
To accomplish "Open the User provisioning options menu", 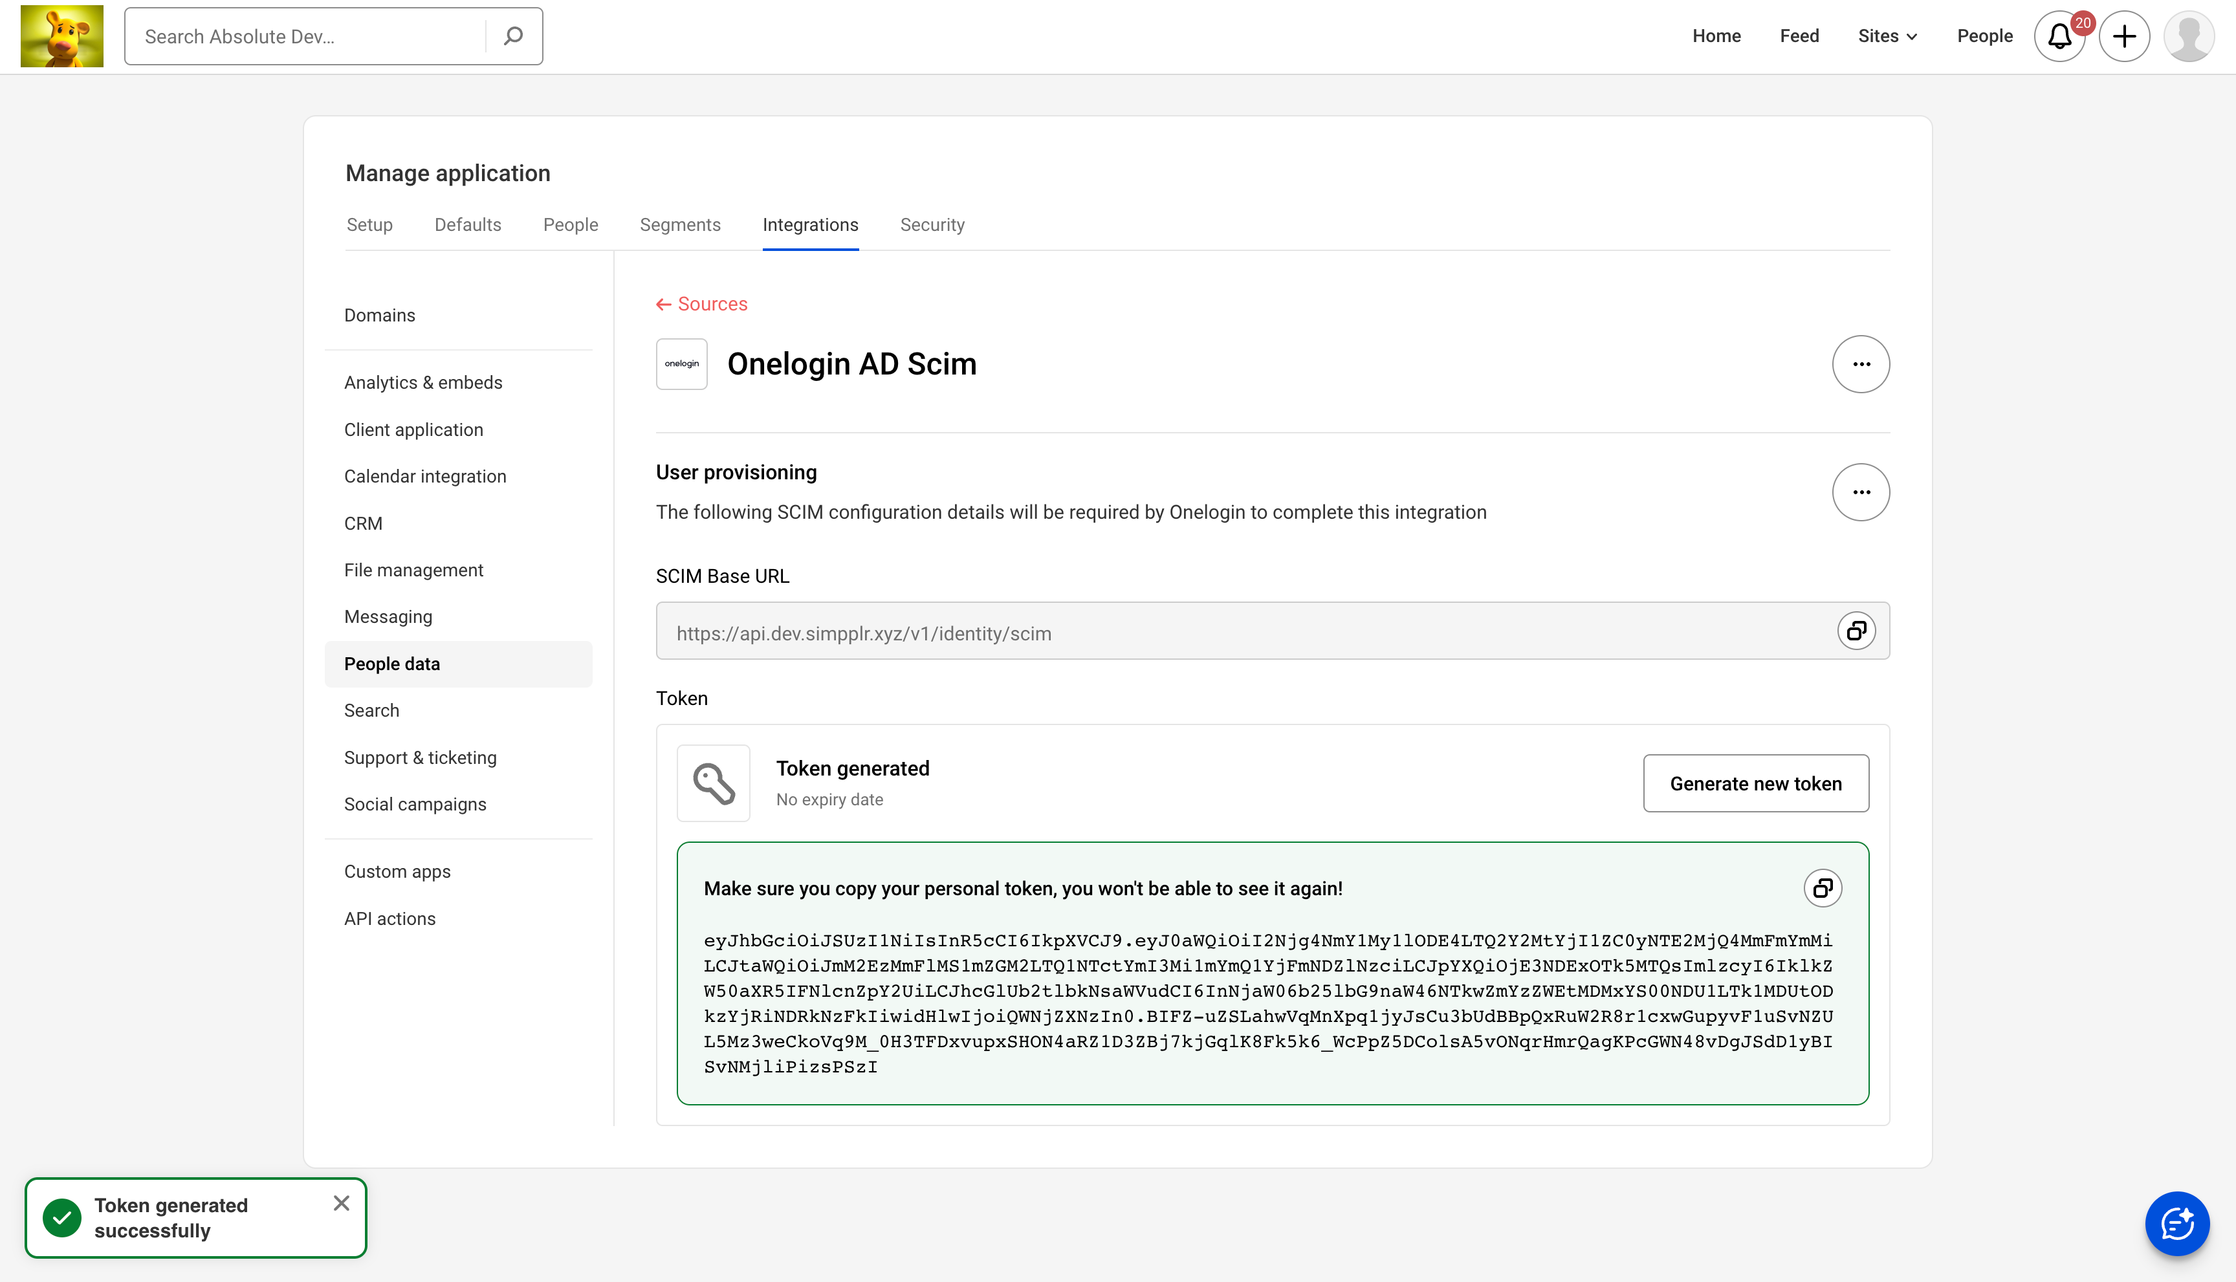I will 1861,492.
